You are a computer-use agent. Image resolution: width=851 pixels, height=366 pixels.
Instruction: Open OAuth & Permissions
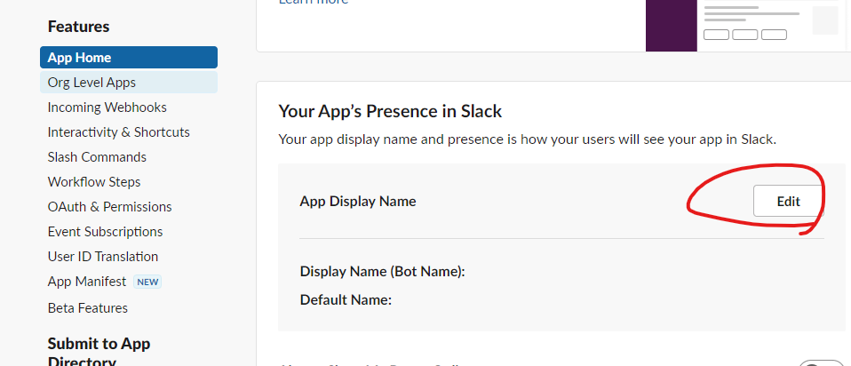[x=109, y=207]
